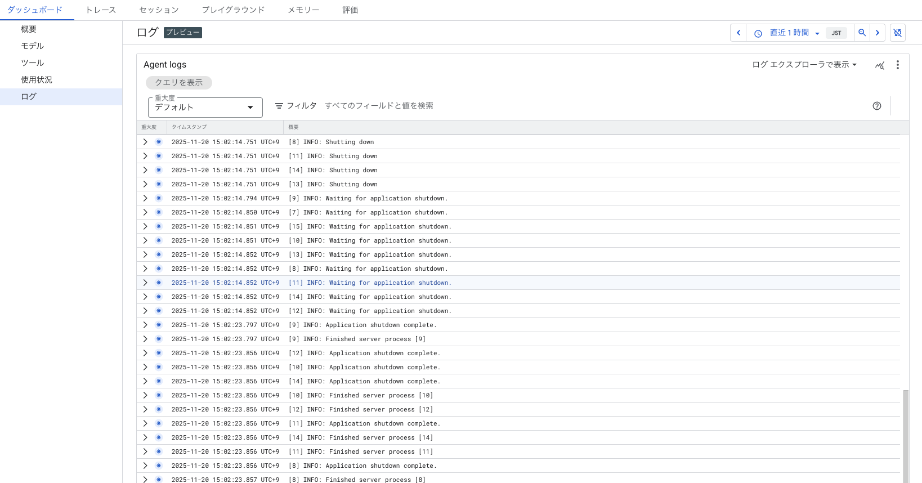Expand the Finished server process [9] row
The height and width of the screenshot is (483, 922).
(x=145, y=339)
